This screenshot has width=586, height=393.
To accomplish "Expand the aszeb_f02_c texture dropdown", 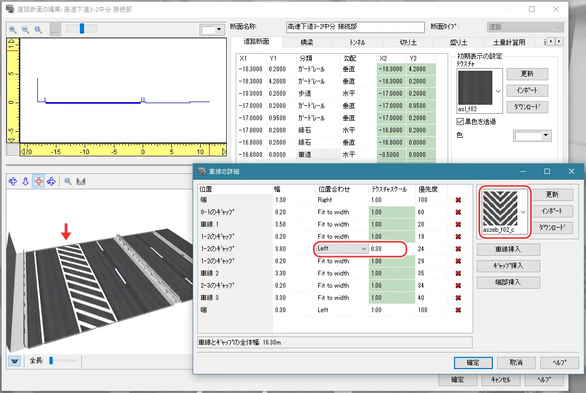I will (523, 212).
